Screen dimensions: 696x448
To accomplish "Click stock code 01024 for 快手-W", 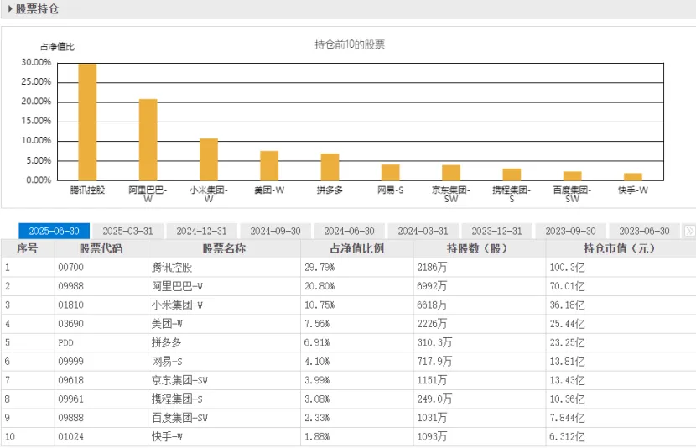I will (72, 436).
